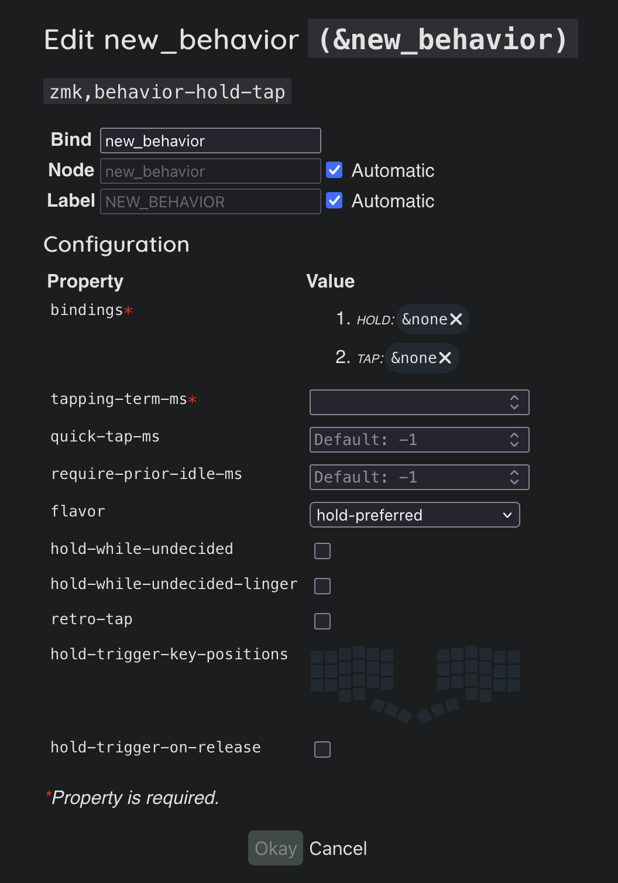
Task: Enable hold-trigger-on-release checkbox
Action: [322, 749]
